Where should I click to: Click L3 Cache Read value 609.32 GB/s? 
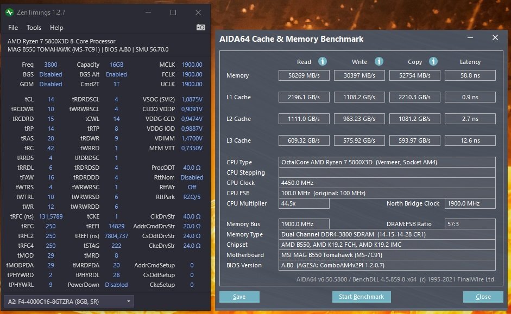tap(304, 140)
